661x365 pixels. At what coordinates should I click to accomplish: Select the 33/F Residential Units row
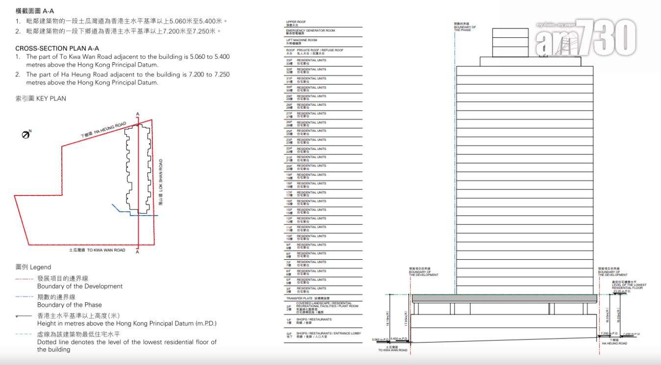click(323, 62)
